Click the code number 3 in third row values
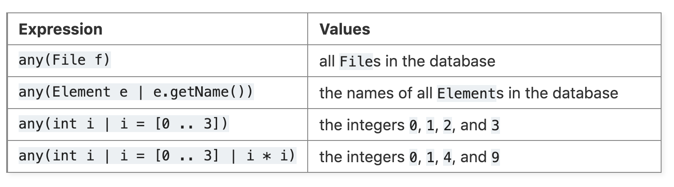The image size is (674, 187). (496, 126)
